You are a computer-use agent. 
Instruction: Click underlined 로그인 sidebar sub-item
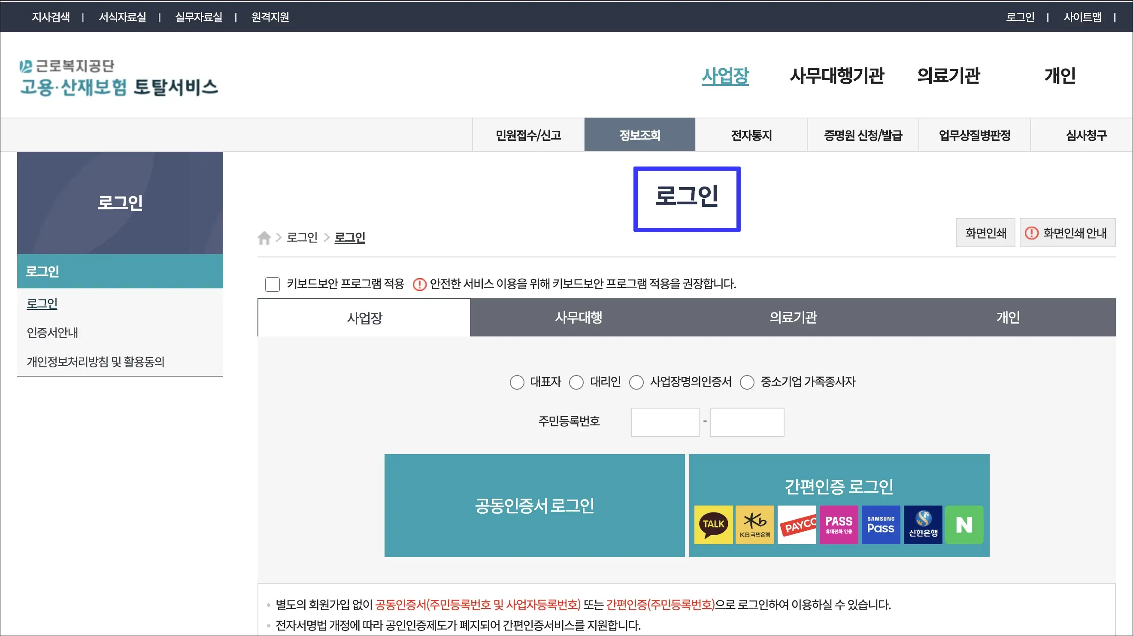click(42, 303)
